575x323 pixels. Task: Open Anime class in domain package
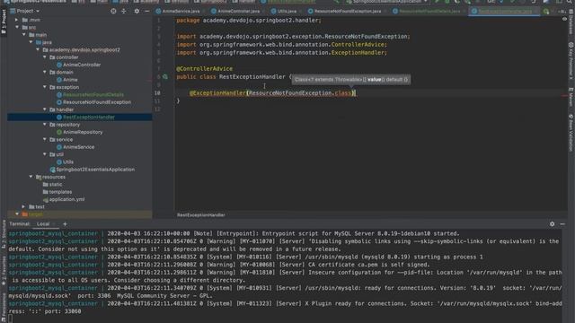pyautogui.click(x=70, y=80)
